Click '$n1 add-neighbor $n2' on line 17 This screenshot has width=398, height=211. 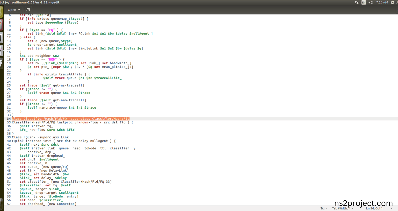click(x=39, y=56)
